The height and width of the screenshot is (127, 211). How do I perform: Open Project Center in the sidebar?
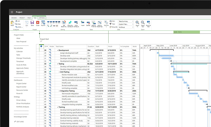click(21, 84)
